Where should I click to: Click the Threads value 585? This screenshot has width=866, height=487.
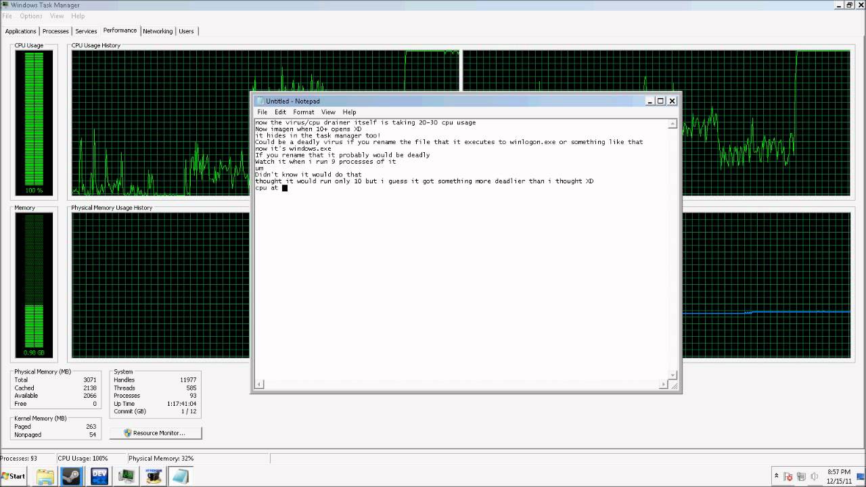click(x=191, y=388)
